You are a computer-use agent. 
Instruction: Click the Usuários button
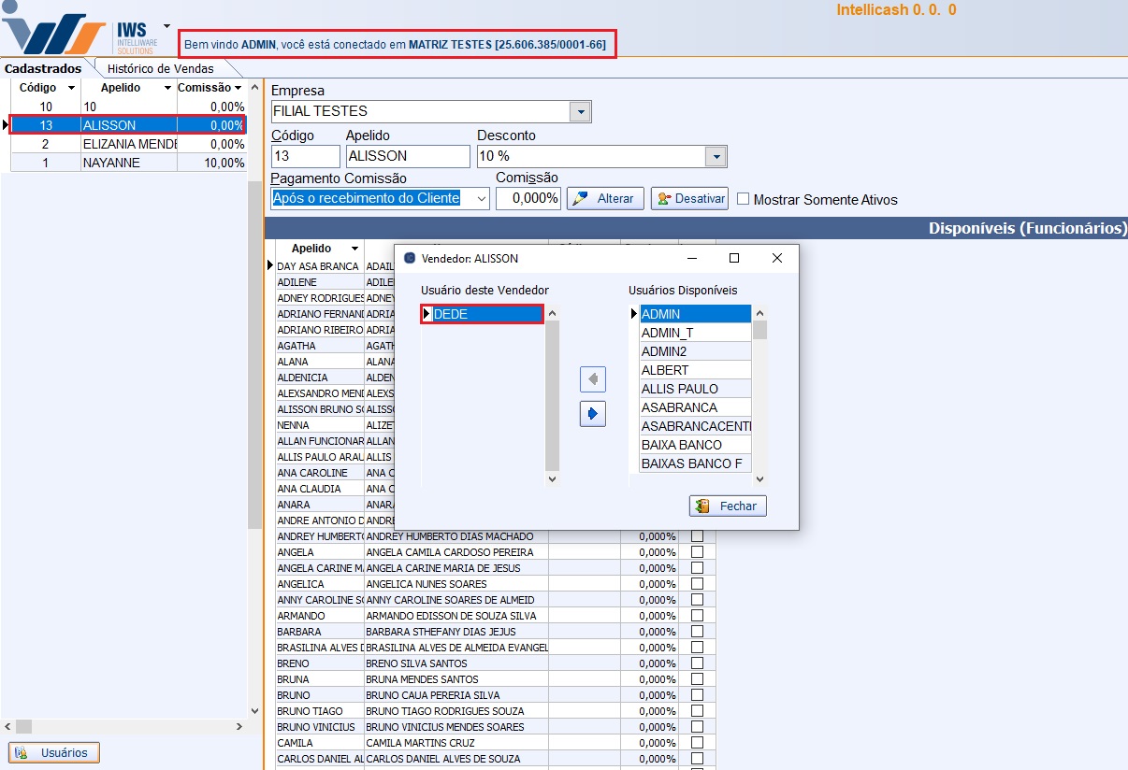click(x=54, y=752)
